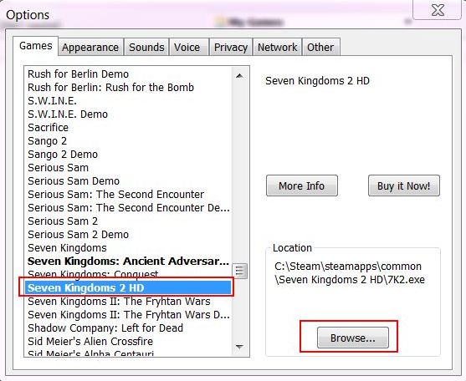Click the games list scroll up arrow
The image size is (466, 381).
pos(239,76)
